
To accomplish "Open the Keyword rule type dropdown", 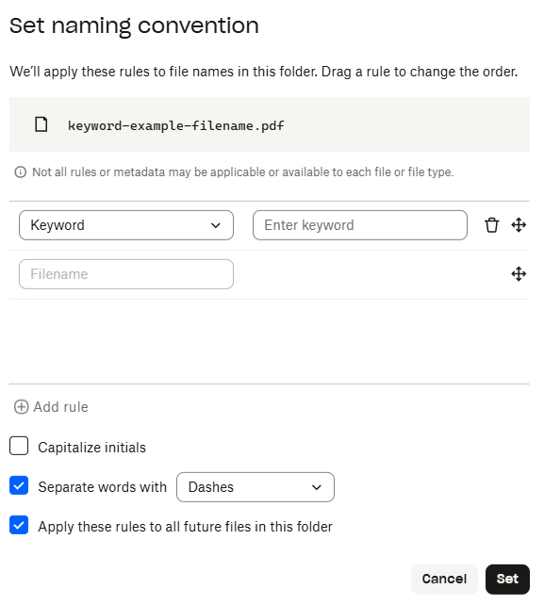I will click(126, 225).
